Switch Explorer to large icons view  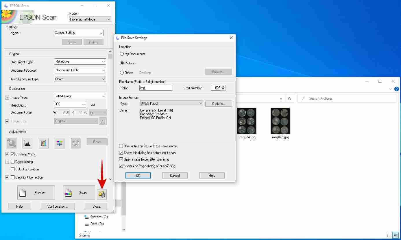click(396, 235)
